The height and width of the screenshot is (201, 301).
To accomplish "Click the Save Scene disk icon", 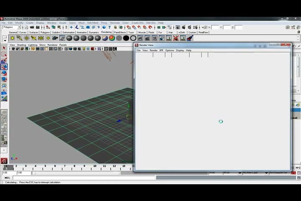I will pos(38,27).
